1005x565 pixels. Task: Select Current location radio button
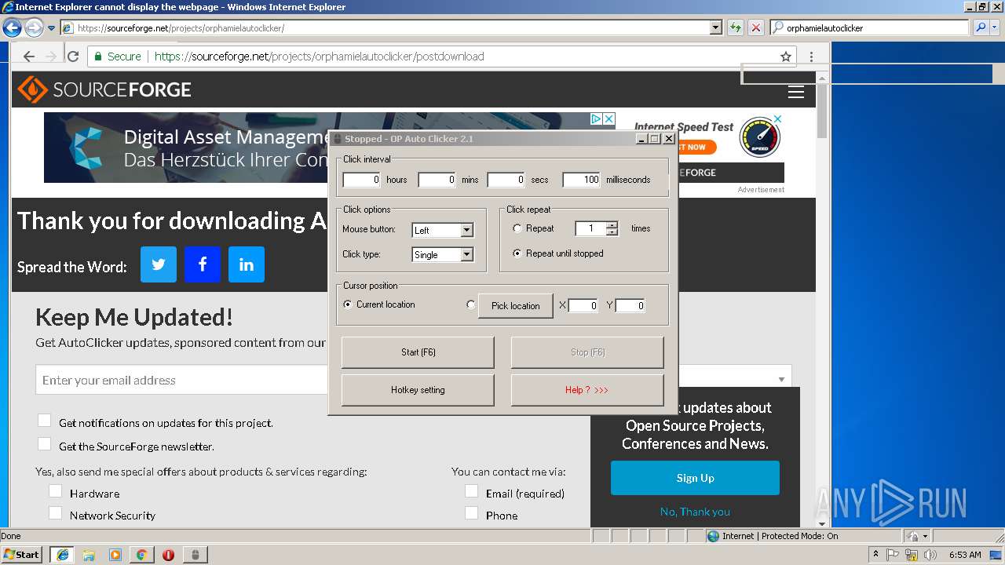click(x=348, y=304)
